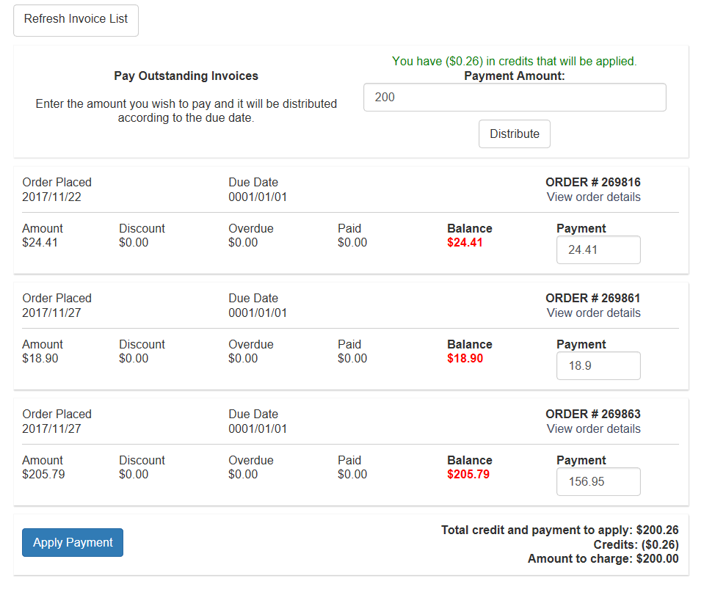Click the Pay Outstanding Invoices heading
The width and height of the screenshot is (704, 595).
(x=186, y=76)
